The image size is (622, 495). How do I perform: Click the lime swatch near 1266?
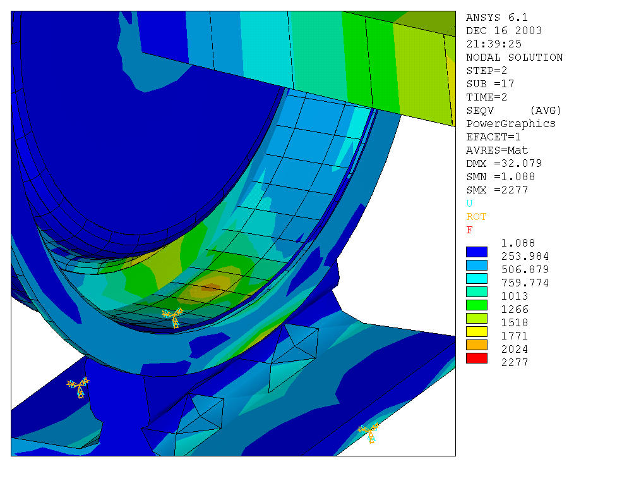pos(476,318)
